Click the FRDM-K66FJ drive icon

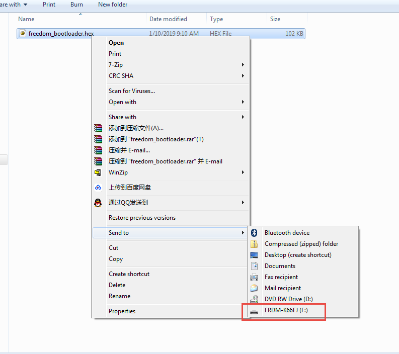coord(254,312)
